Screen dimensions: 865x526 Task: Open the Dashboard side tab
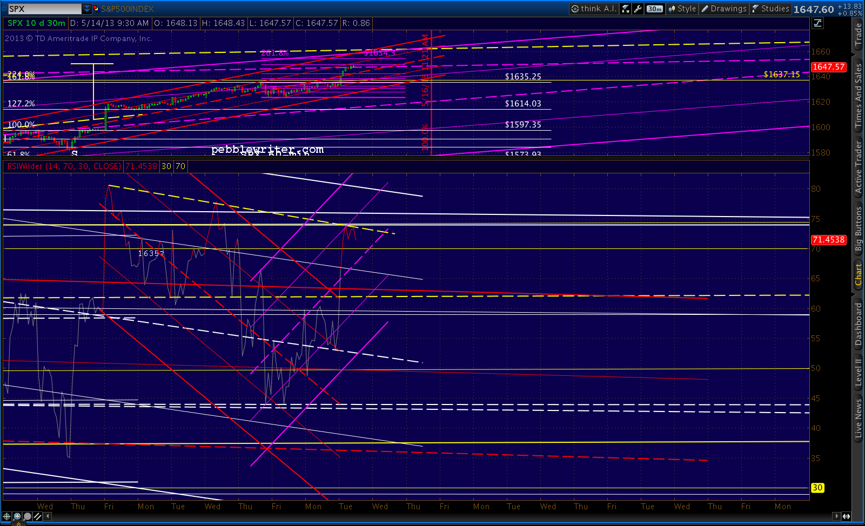(x=858, y=324)
